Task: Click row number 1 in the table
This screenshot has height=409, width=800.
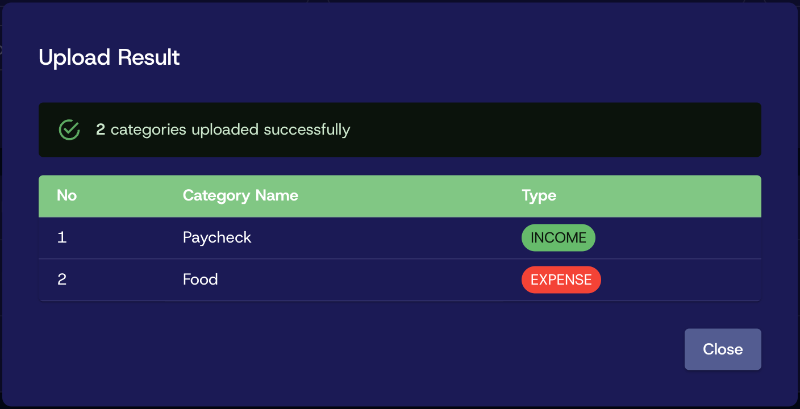Action: click(62, 238)
